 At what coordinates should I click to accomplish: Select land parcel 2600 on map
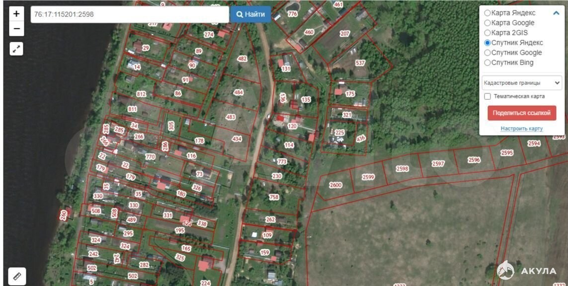coord(336,185)
